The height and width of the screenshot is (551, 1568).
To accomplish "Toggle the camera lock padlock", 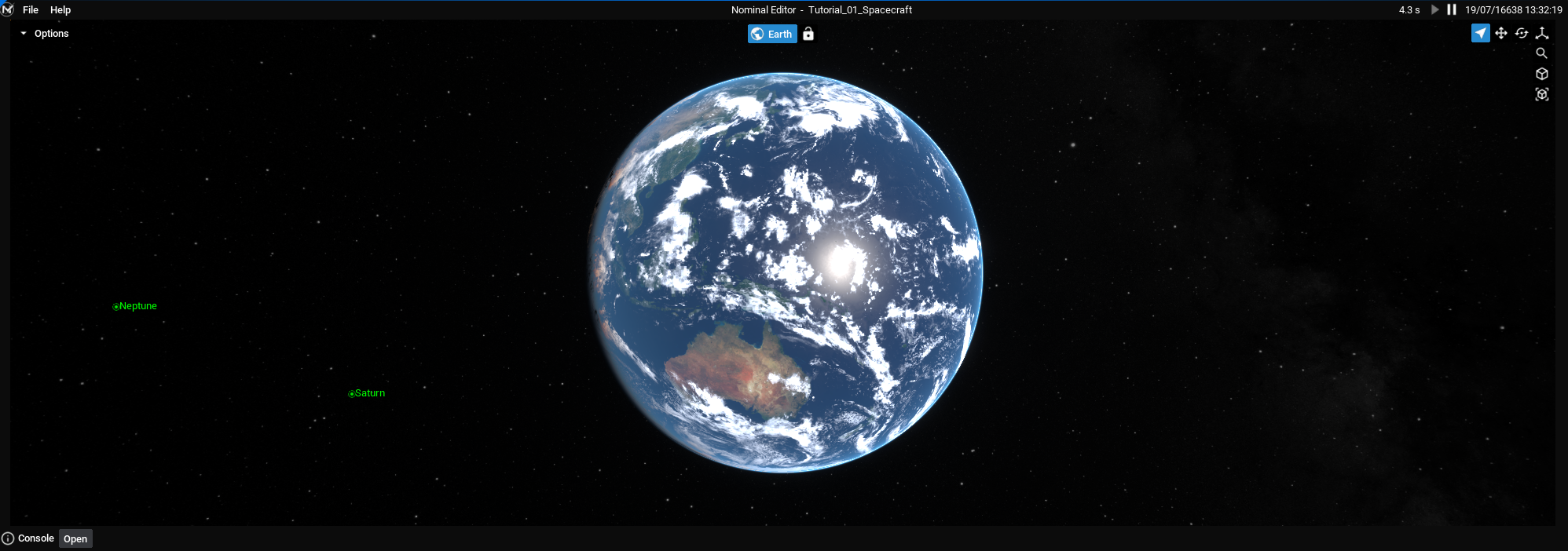I will pos(808,34).
